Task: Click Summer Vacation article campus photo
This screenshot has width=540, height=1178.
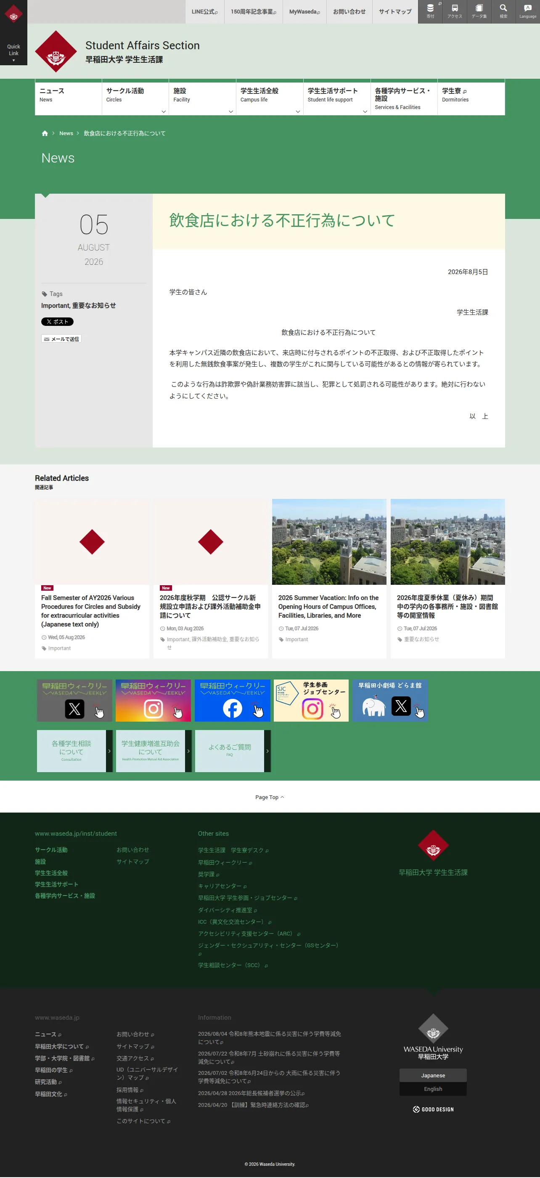Action: [329, 541]
